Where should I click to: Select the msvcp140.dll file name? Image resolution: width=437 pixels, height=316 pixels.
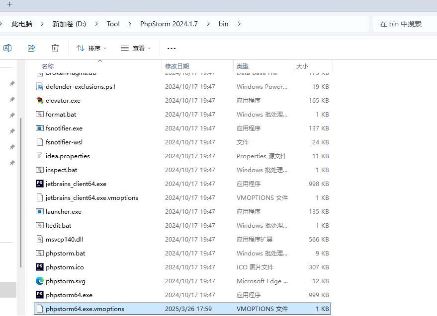pos(64,240)
